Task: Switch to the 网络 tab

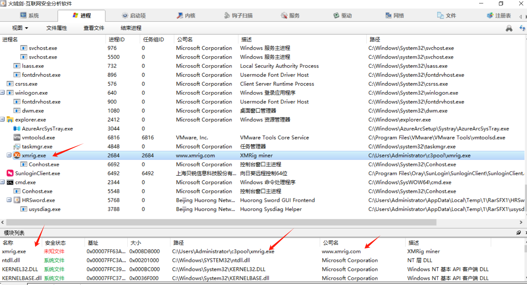Action: (395, 15)
